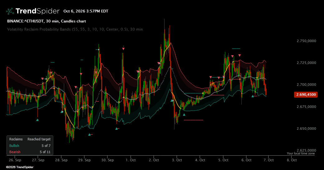This screenshot has width=324, height=170.
Task: Click the ©2026 TrendSpider copyright text
Action: click(20, 167)
